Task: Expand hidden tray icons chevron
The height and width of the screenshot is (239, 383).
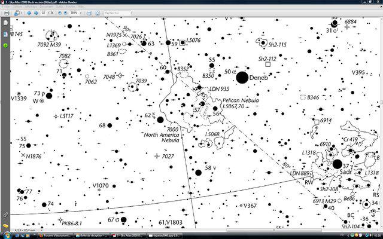Action: coord(348,236)
